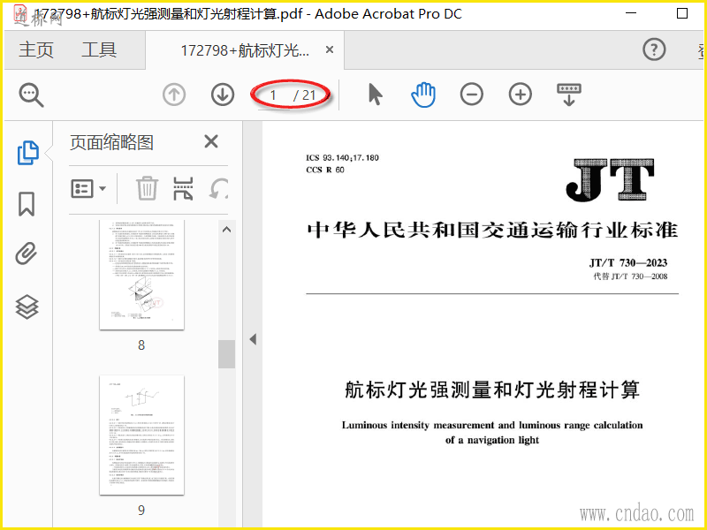Select the page 8 thumbnail

pyautogui.click(x=141, y=275)
